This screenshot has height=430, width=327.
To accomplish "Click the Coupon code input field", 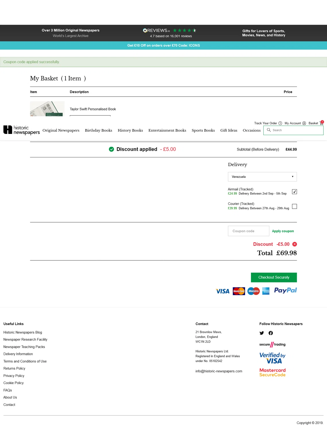I will coord(248,231).
